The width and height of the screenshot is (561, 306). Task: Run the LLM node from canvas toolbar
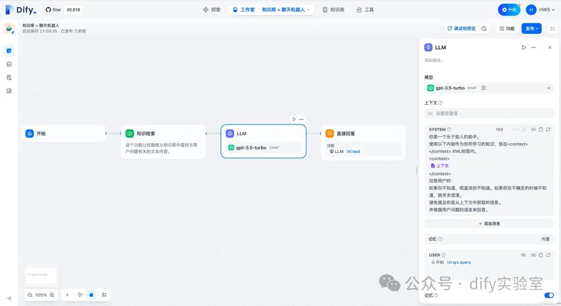coord(293,119)
